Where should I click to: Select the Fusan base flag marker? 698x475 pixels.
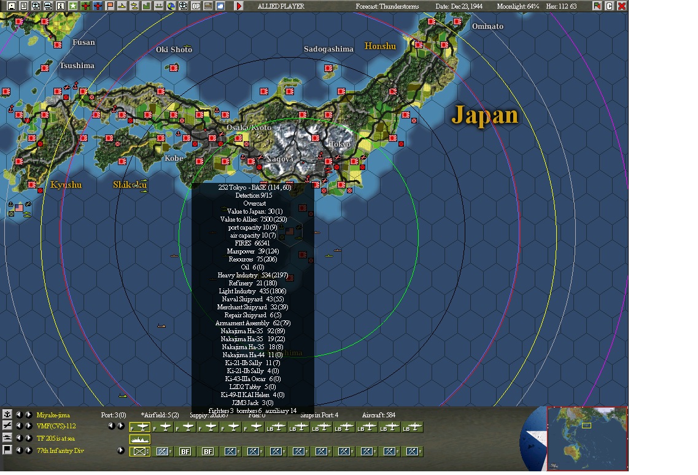58,45
